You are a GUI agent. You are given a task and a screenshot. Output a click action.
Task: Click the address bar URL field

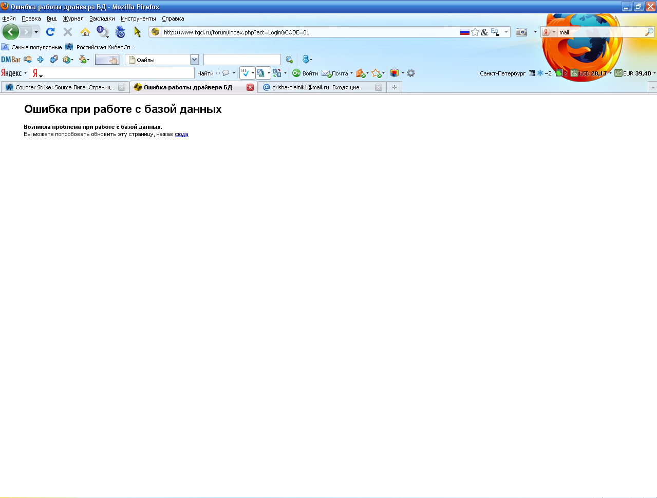(310, 32)
